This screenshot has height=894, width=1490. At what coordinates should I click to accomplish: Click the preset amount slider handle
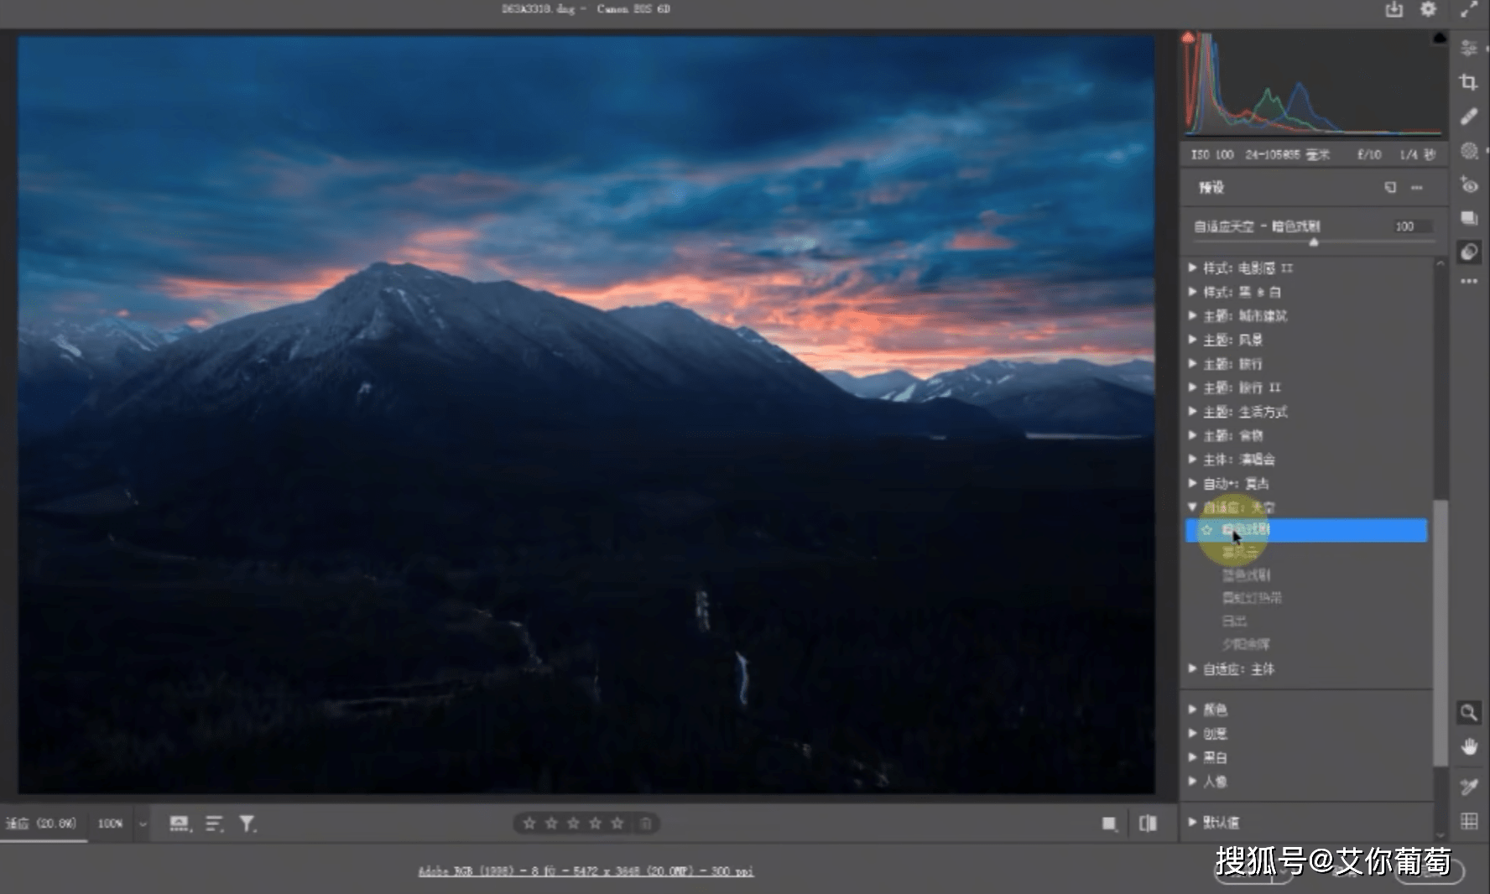point(1314,242)
